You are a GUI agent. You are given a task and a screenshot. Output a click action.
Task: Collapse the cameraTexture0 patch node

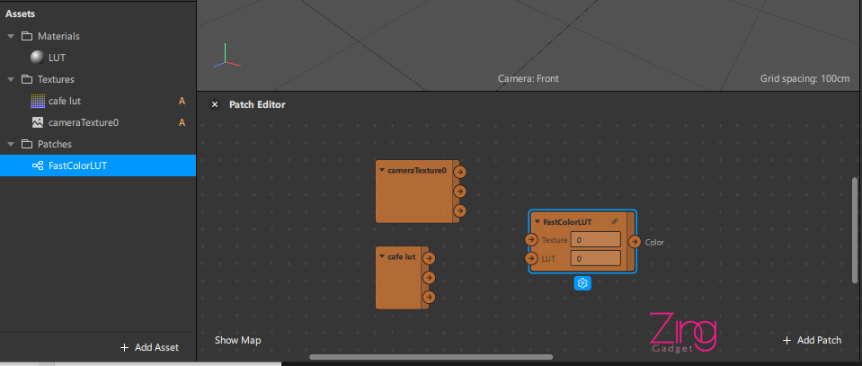pyautogui.click(x=382, y=170)
